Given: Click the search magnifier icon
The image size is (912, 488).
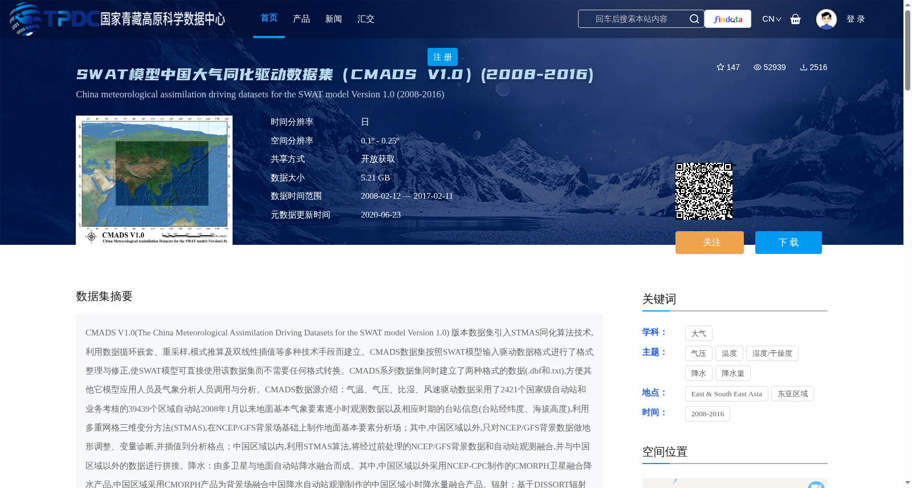Looking at the screenshot, I should (x=694, y=19).
